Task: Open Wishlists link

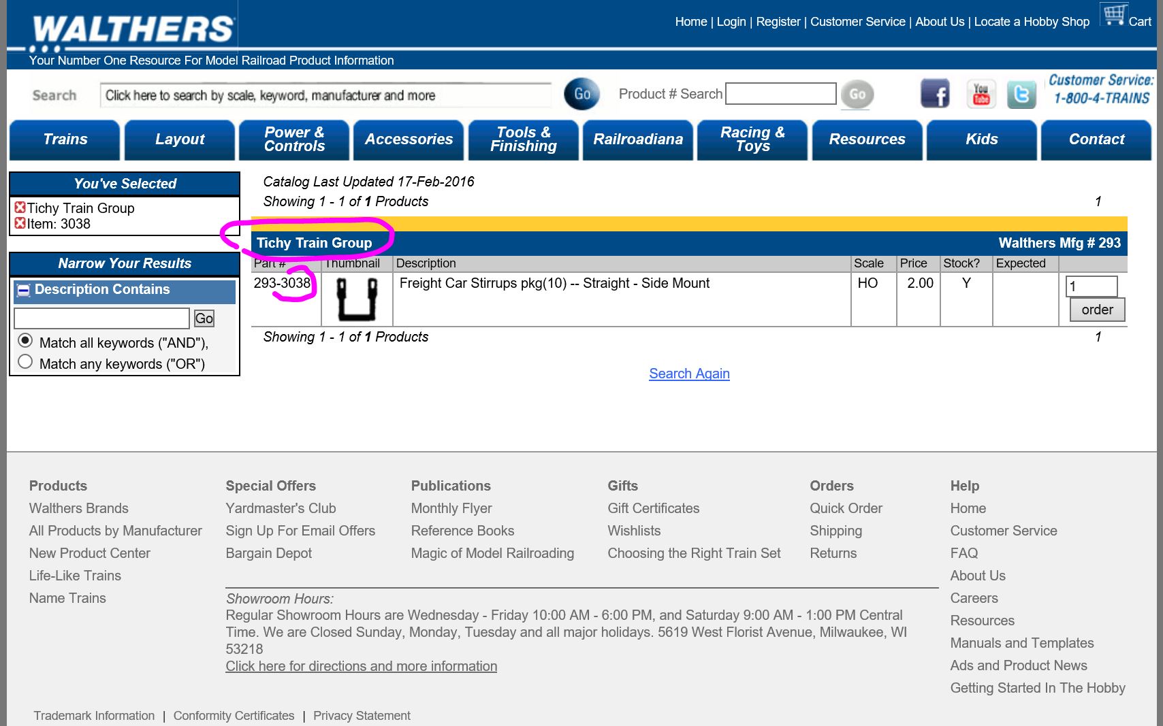Action: point(634,531)
